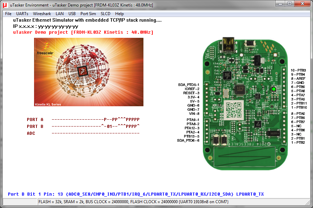
Task: Select the PORT A label
Action: coord(35,120)
